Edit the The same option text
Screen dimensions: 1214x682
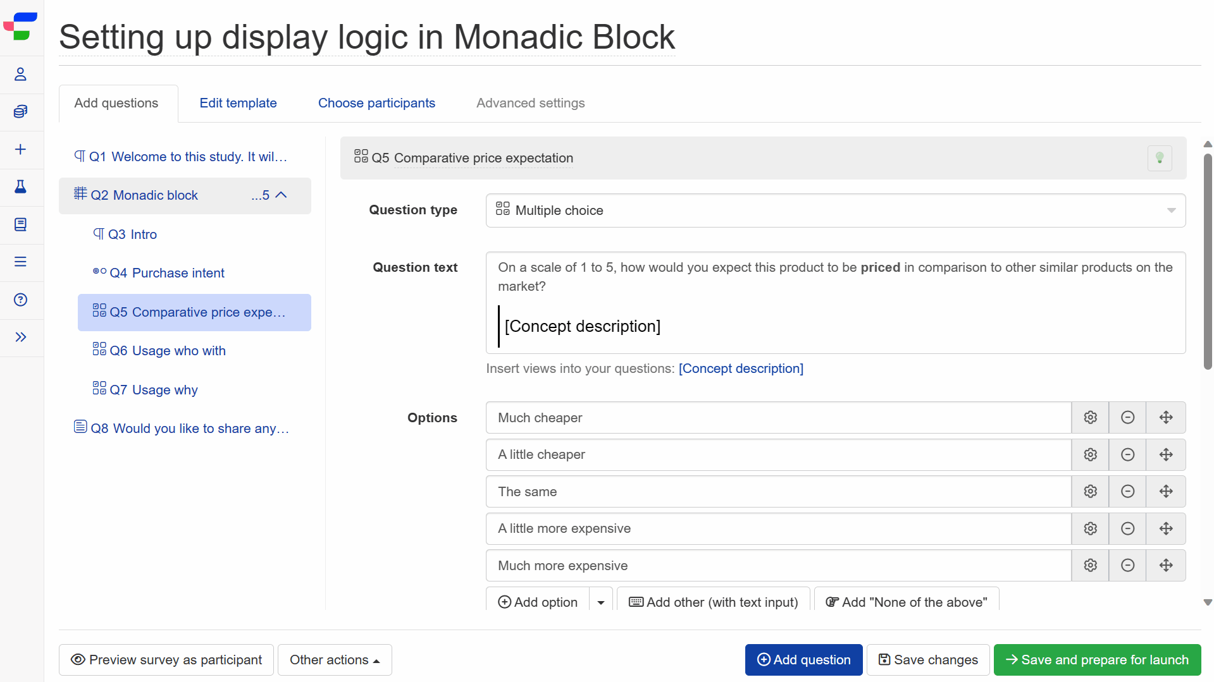pyautogui.click(x=778, y=491)
